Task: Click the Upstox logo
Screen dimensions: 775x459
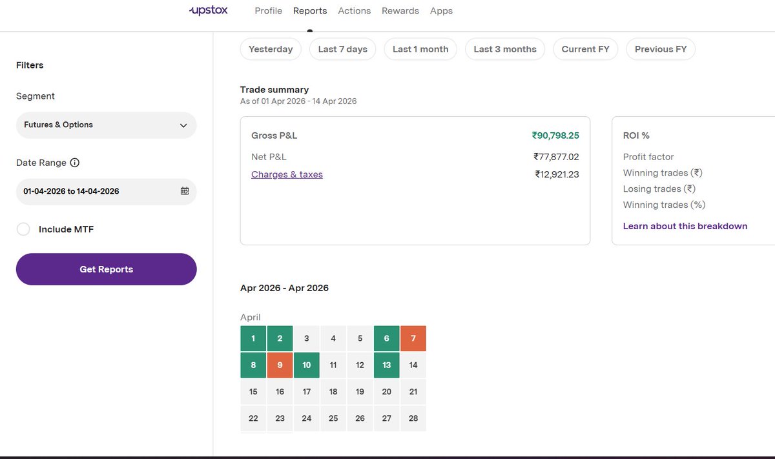Action: [x=208, y=10]
